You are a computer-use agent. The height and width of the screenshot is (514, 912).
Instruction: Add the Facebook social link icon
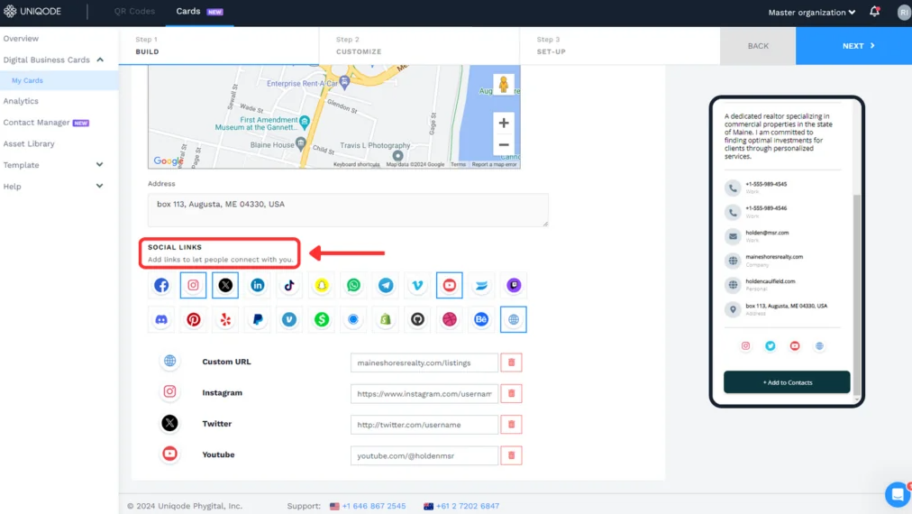(161, 285)
